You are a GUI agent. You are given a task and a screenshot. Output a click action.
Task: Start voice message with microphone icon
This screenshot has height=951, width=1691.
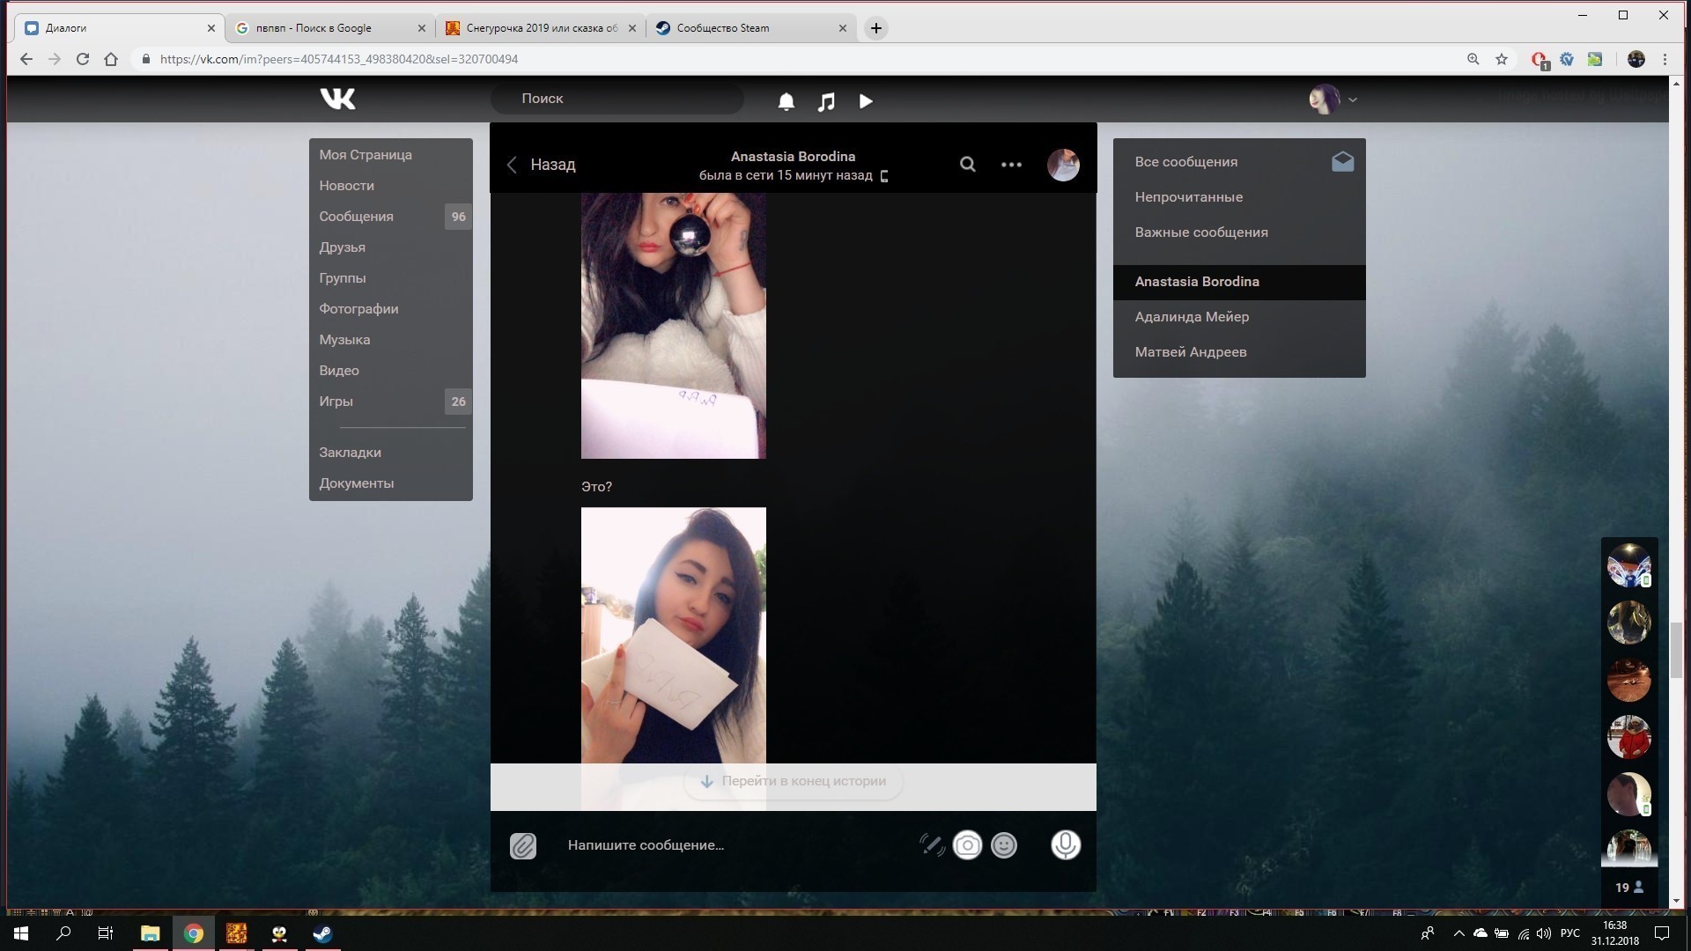[1065, 845]
